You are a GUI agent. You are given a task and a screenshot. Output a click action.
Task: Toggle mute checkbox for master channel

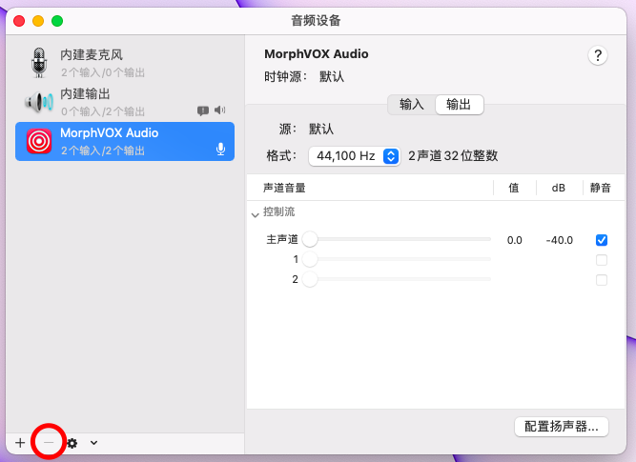pos(601,240)
